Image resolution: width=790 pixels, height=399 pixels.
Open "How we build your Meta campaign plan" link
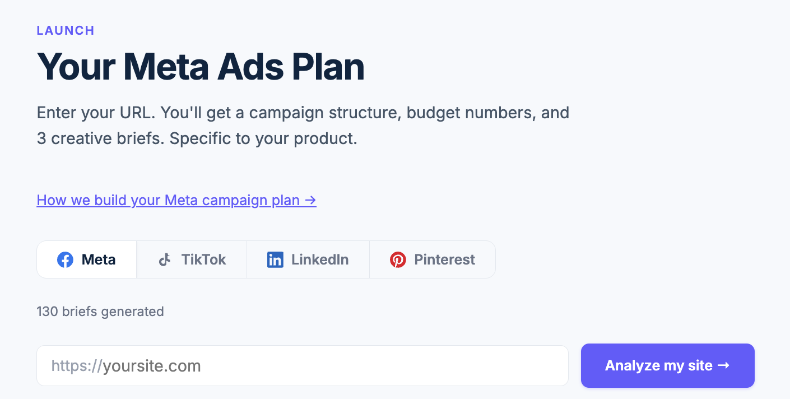coord(168,200)
